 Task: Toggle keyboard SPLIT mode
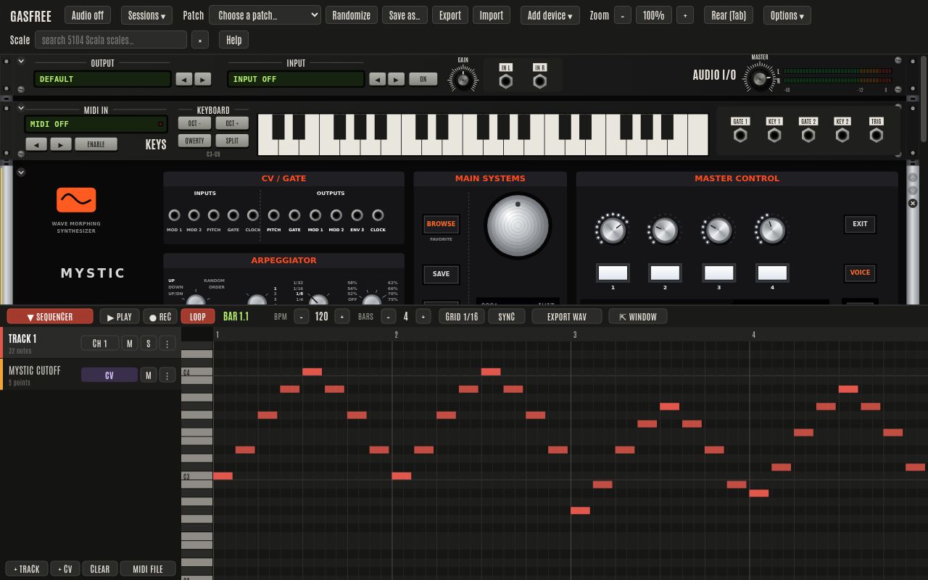[x=232, y=141]
